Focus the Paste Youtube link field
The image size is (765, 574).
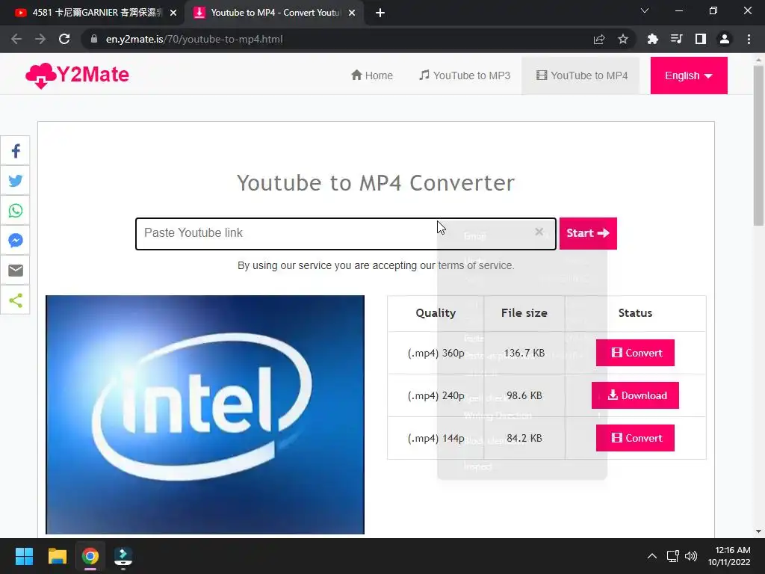(x=346, y=234)
